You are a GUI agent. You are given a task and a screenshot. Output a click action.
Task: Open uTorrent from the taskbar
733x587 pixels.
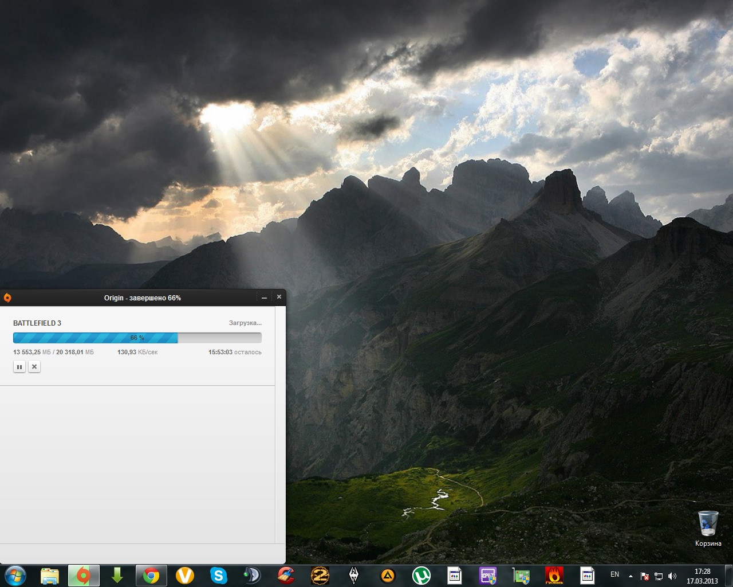(421, 575)
